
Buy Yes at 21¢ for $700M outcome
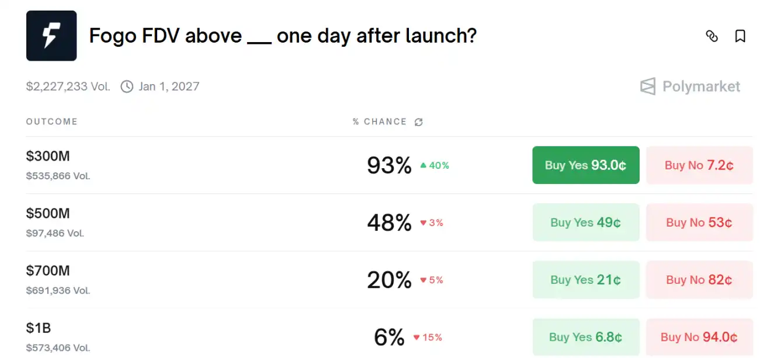(x=585, y=280)
